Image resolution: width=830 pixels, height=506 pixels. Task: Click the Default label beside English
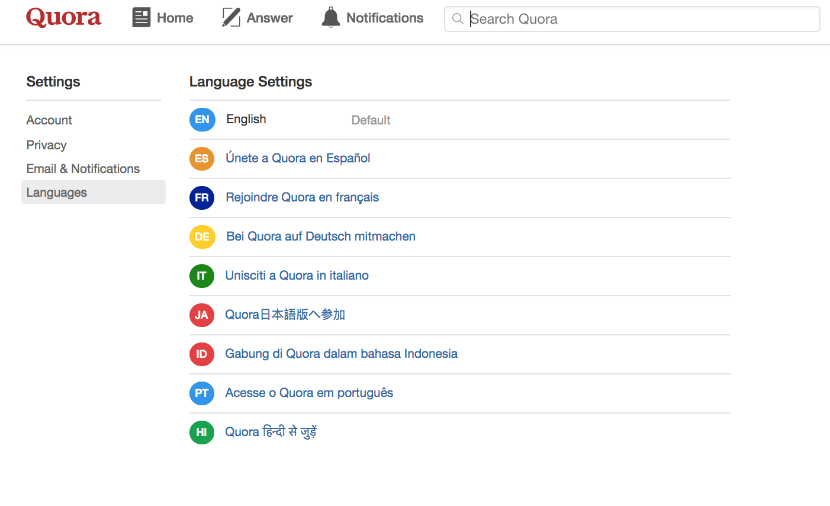pyautogui.click(x=371, y=120)
